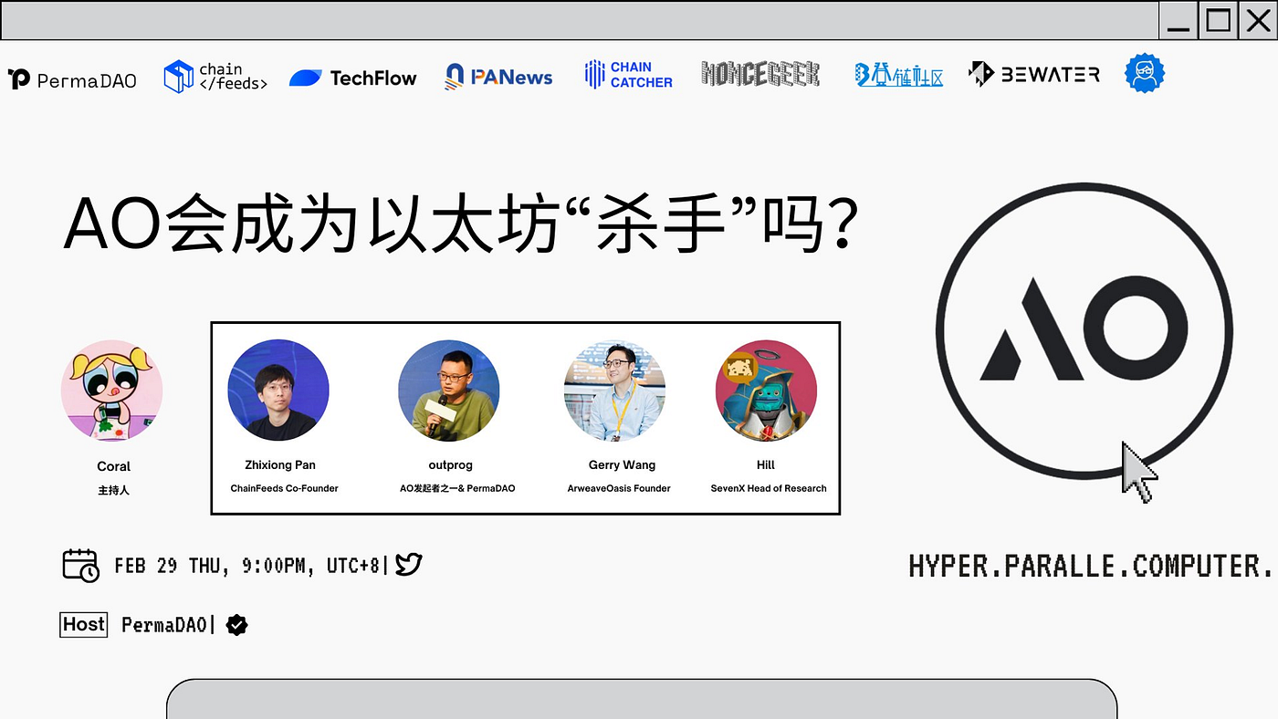
Task: Click the verified checkmark after PermaDAO host
Action: (236, 624)
